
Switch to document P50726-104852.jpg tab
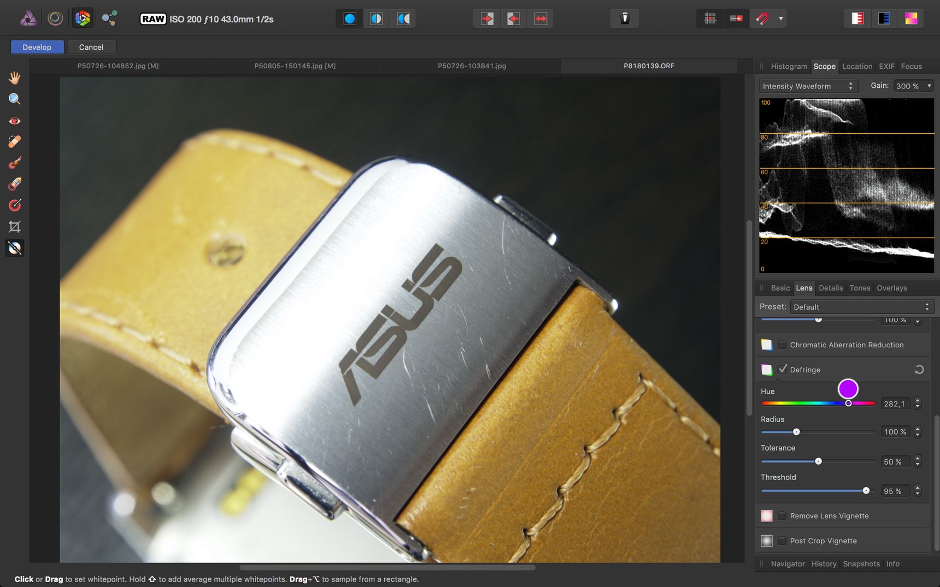pos(118,66)
